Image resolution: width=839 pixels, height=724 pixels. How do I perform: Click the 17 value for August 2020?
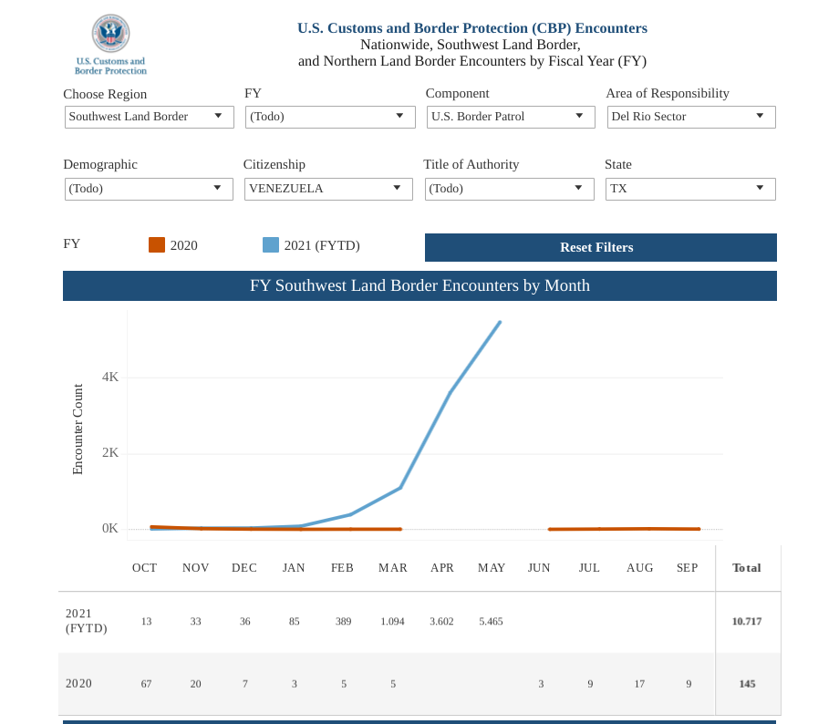coord(639,684)
